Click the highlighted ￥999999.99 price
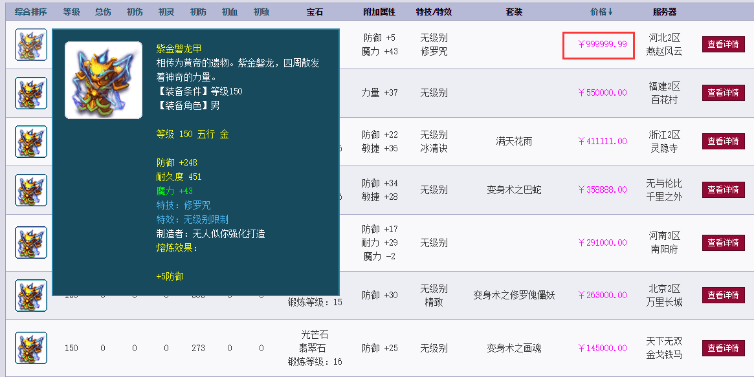The width and height of the screenshot is (754, 377). [x=603, y=44]
